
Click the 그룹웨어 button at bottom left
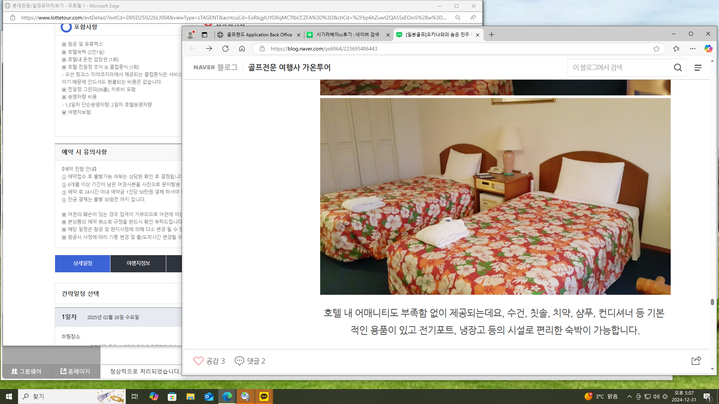[26, 371]
